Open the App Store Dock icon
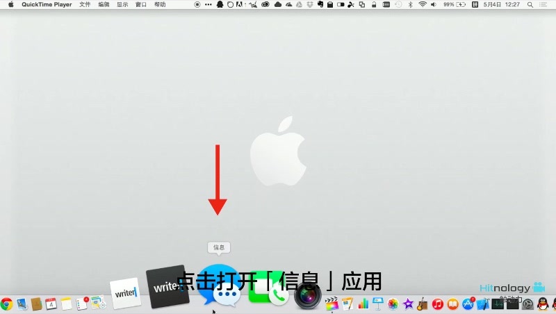The image size is (556, 314). [468, 304]
